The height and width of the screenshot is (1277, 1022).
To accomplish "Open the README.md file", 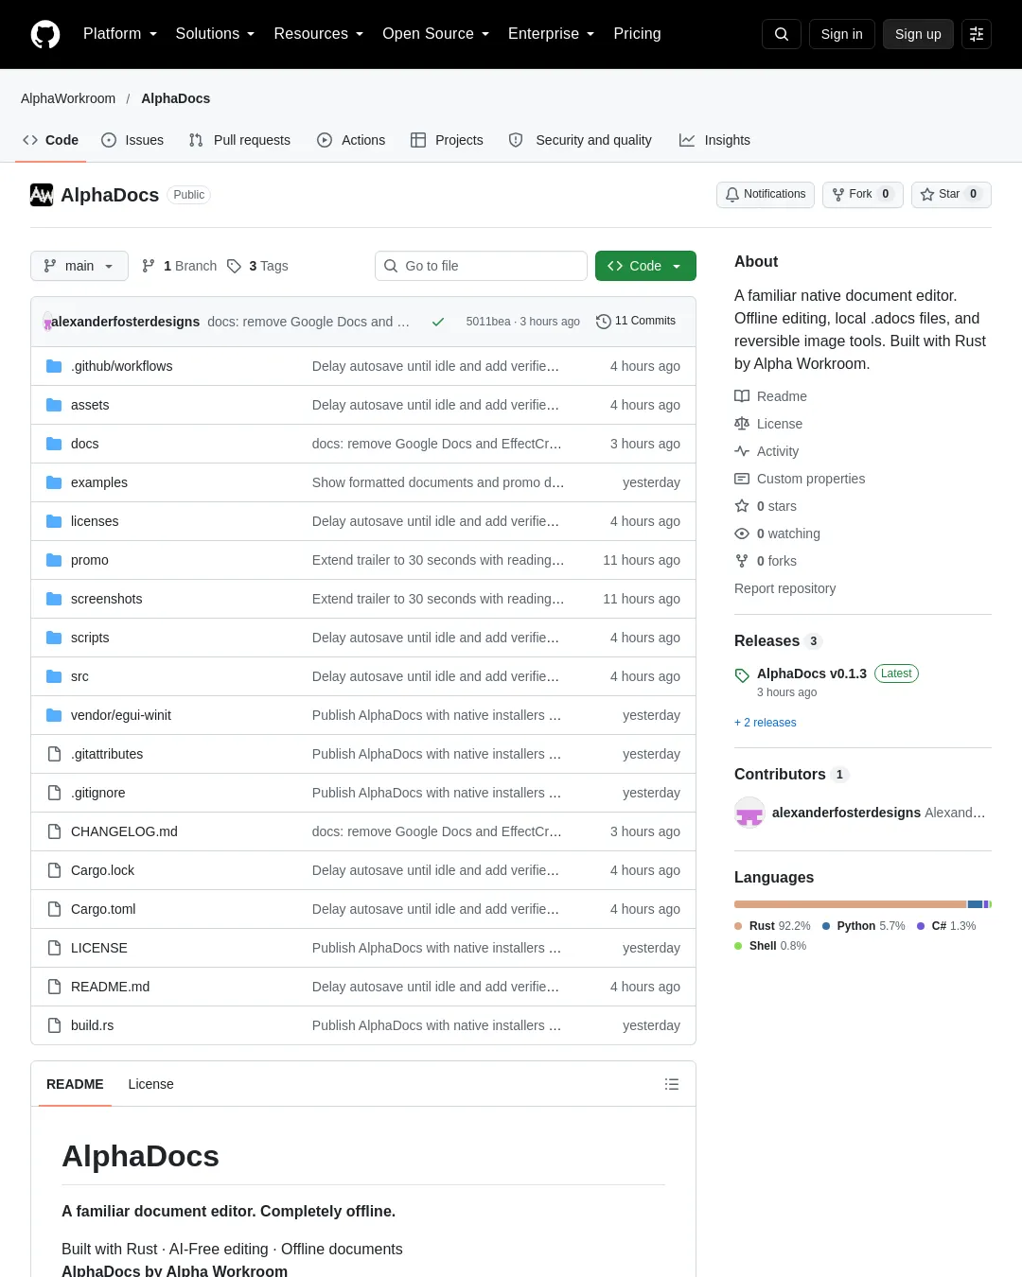I will pos(110,987).
